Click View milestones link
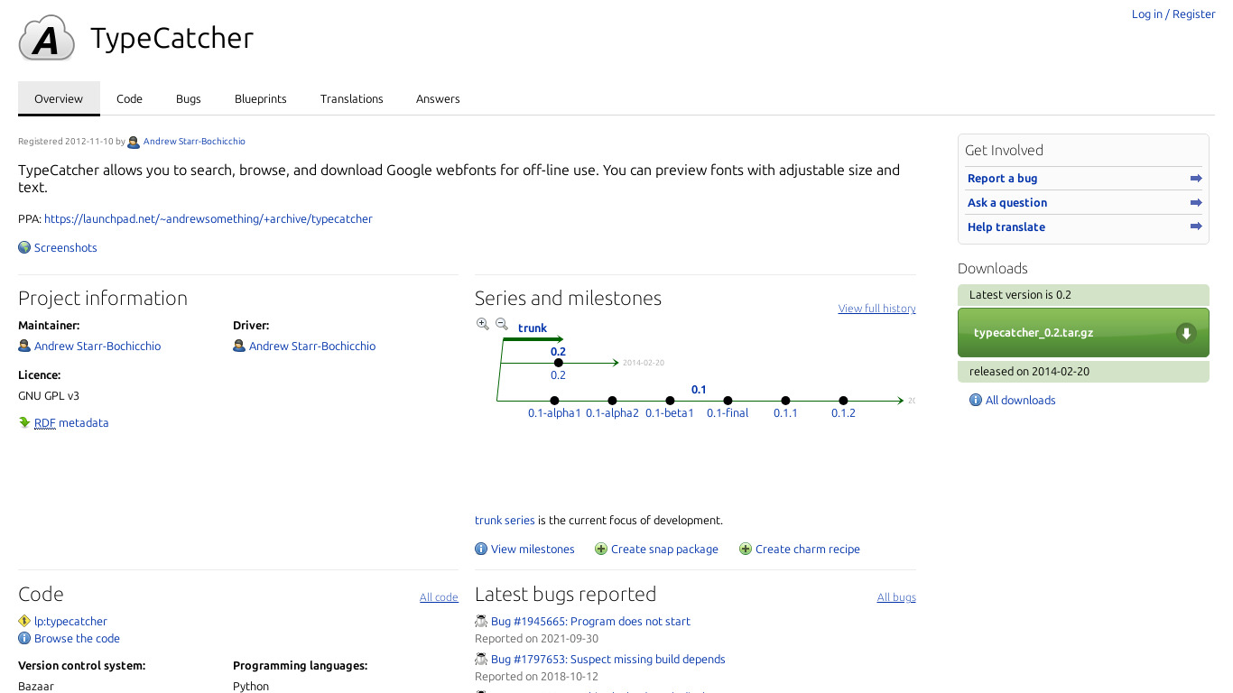Image resolution: width=1233 pixels, height=693 pixels. tap(533, 549)
